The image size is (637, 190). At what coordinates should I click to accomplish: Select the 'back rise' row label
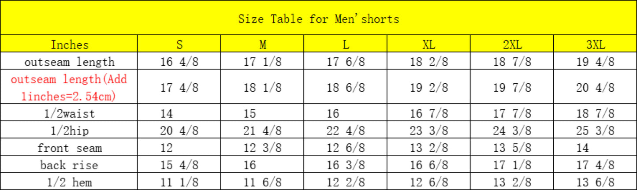click(70, 165)
